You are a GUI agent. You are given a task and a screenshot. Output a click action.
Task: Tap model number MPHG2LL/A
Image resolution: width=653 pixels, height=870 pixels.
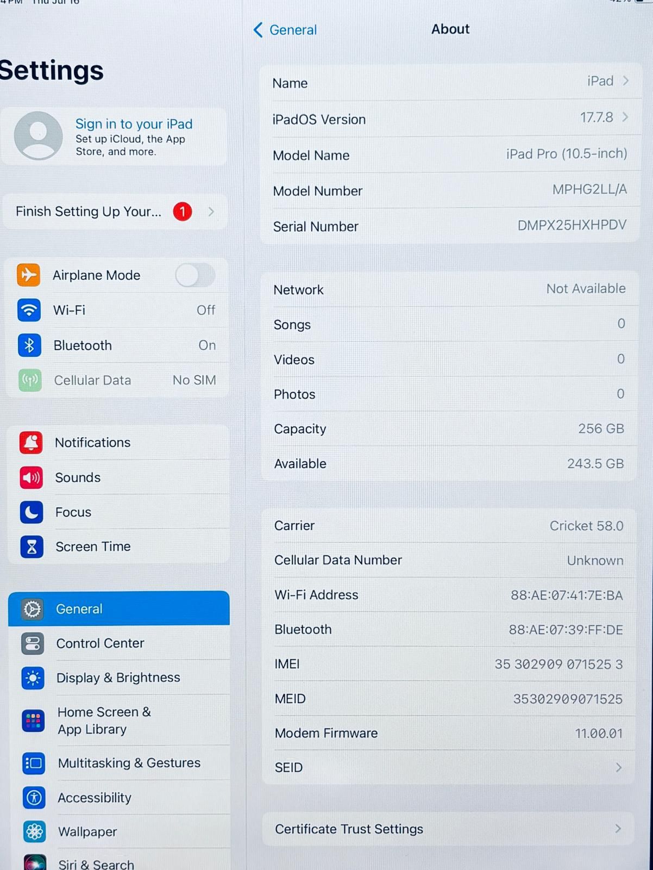(x=589, y=189)
